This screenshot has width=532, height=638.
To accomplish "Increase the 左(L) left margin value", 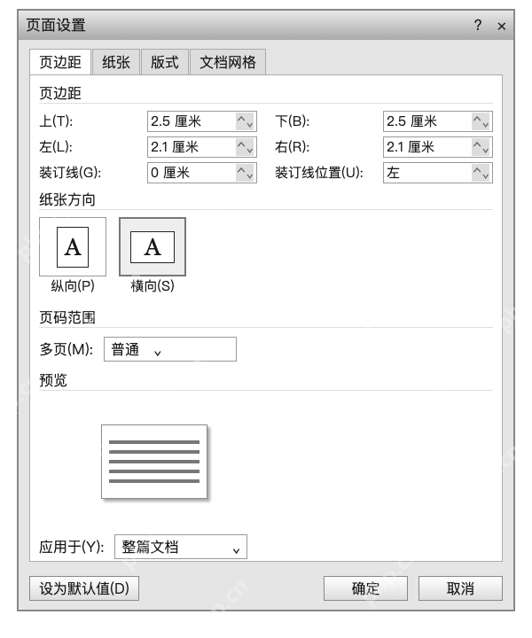I will (241, 144).
